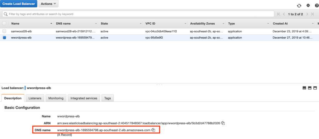319x139 pixels.
Task: Go to previous page of results
Action: (x=283, y=14)
